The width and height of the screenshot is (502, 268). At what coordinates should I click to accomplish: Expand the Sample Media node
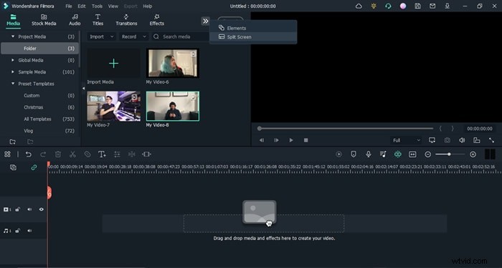[x=13, y=72]
